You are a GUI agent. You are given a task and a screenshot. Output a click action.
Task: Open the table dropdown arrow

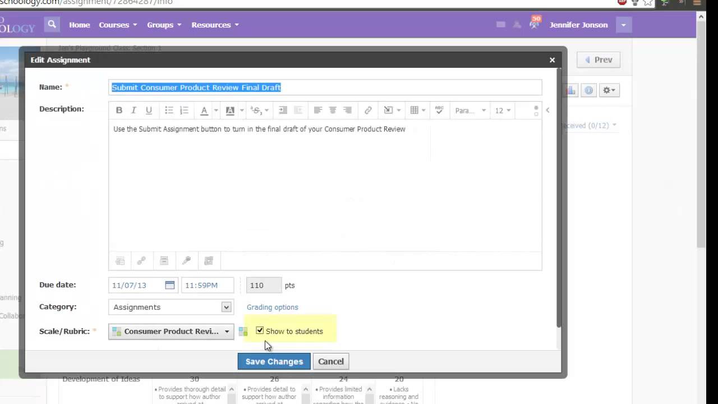424,111
